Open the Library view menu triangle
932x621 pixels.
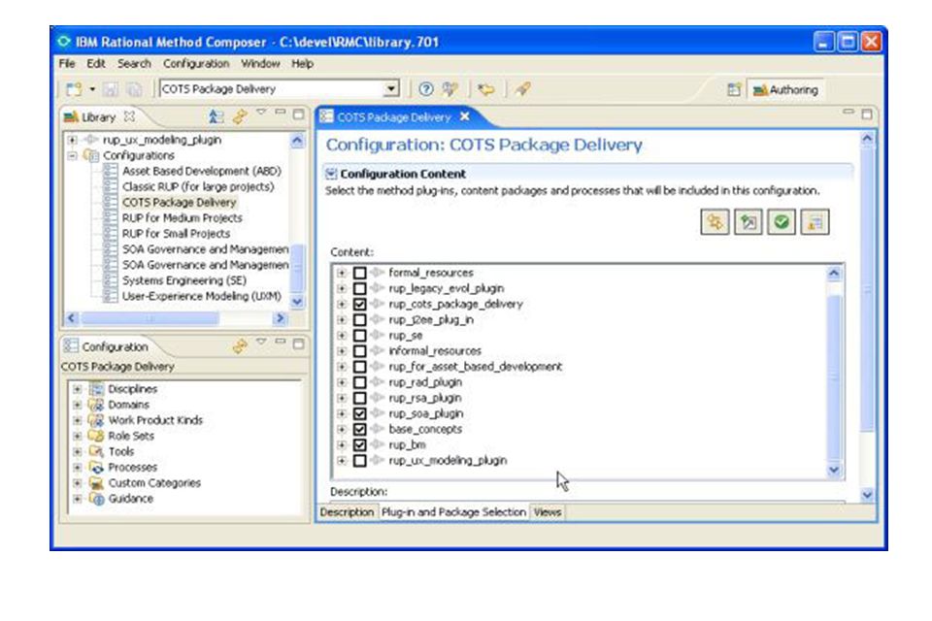point(261,113)
